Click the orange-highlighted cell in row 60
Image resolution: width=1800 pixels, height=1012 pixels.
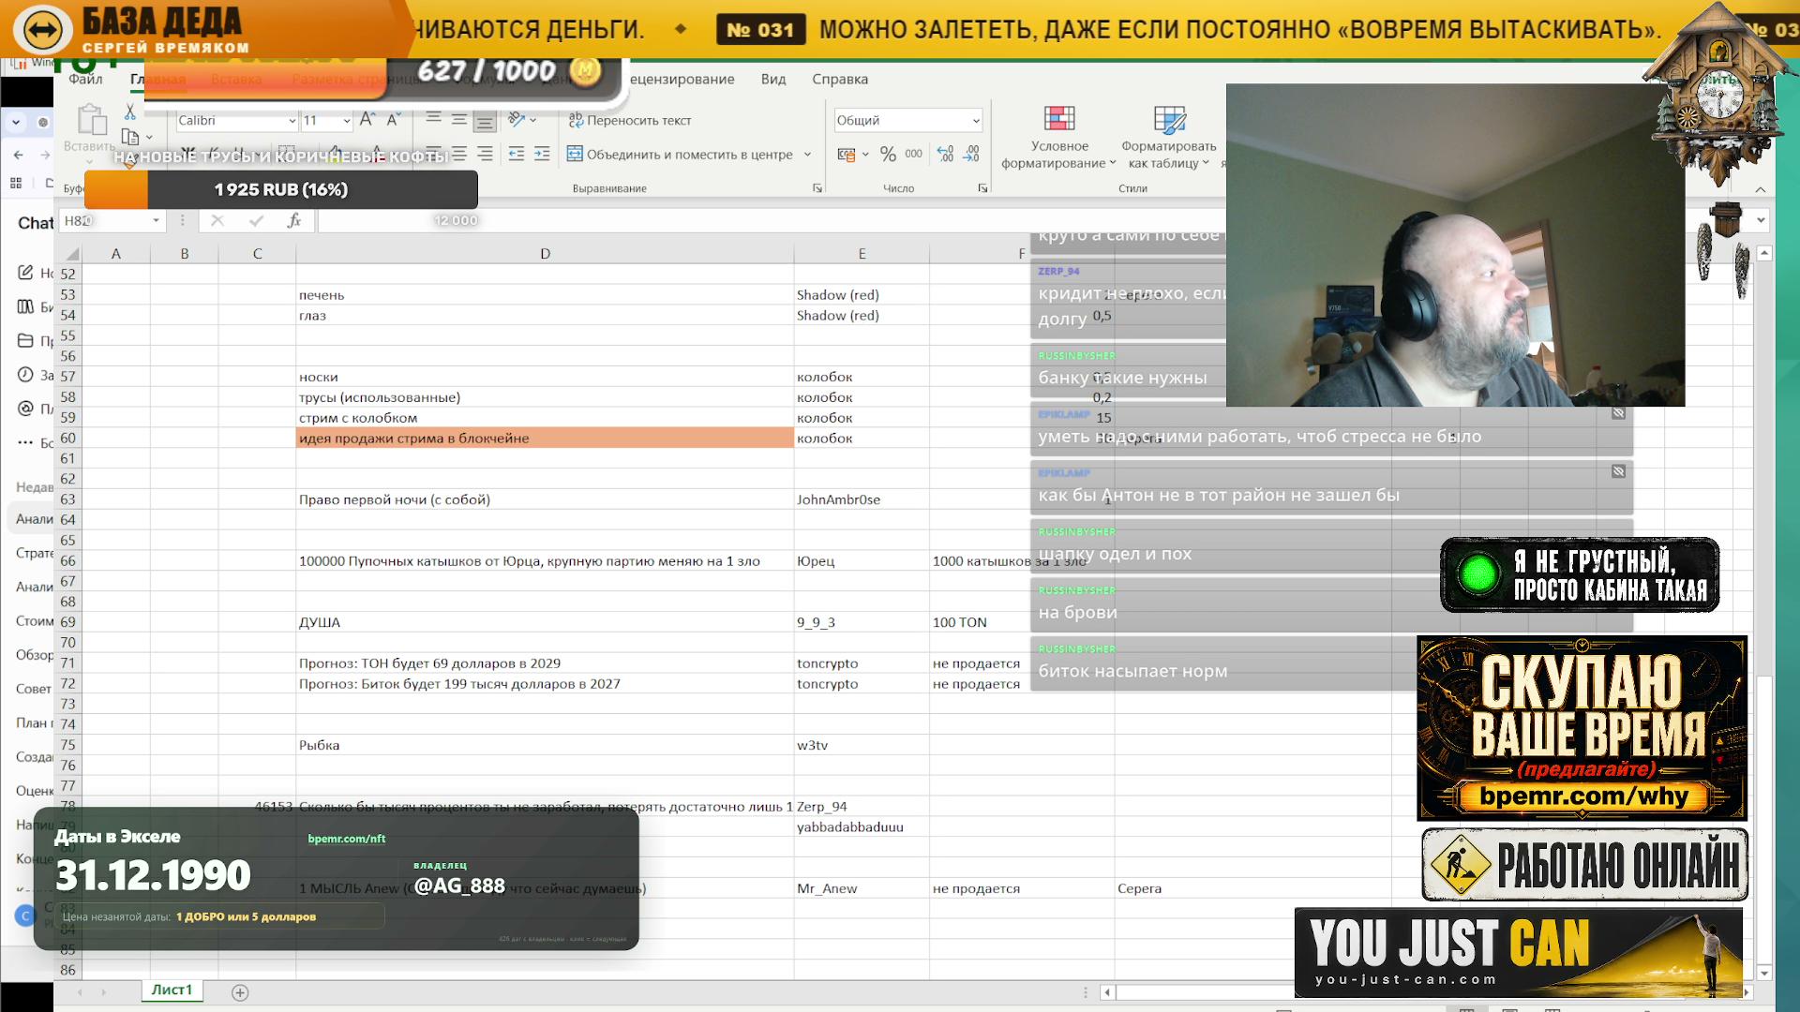coord(545,439)
